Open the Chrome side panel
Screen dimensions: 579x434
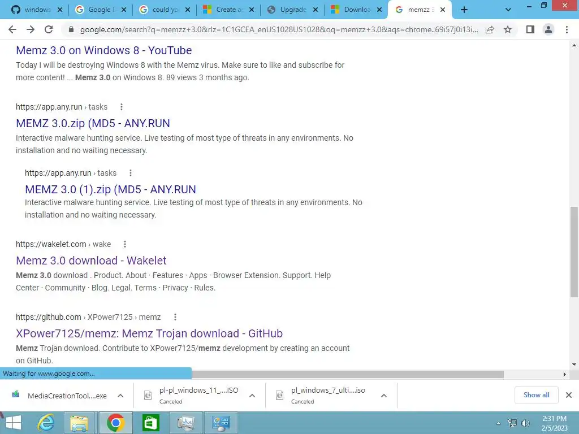[530, 29]
